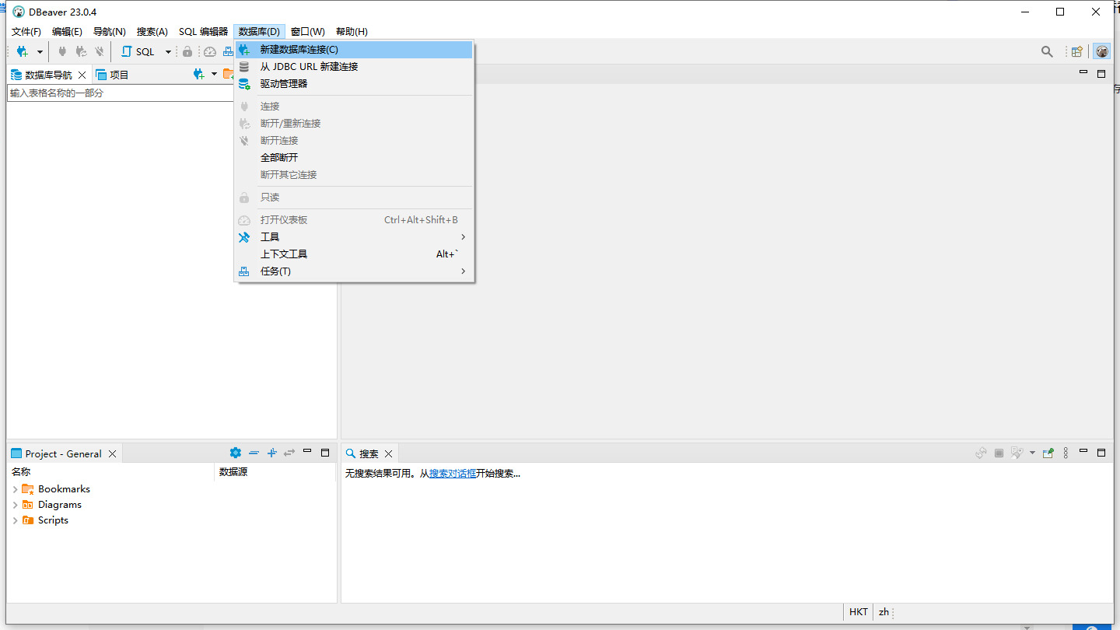Click the dashboard gauge icon in main toolbar
The image size is (1120, 630).
coord(210,52)
